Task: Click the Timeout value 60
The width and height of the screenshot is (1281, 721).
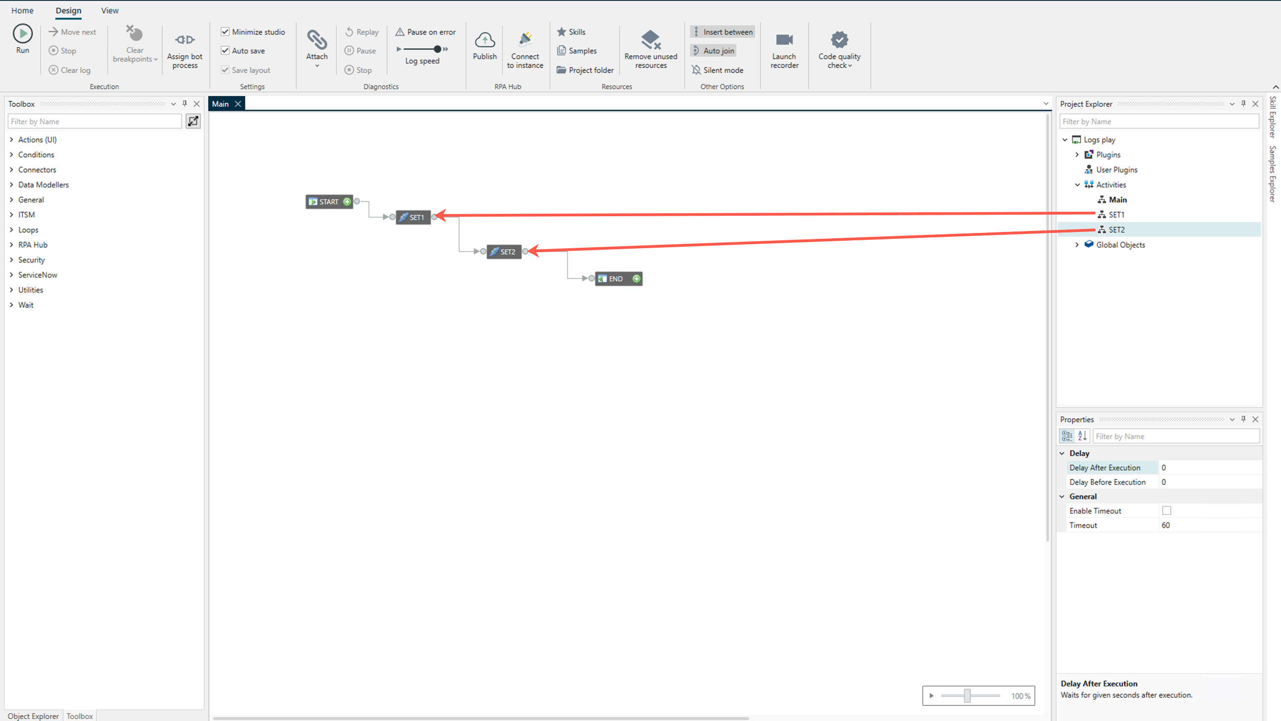Action: click(1165, 525)
